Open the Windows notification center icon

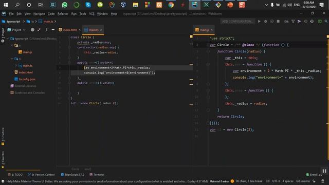click(x=321, y=5)
